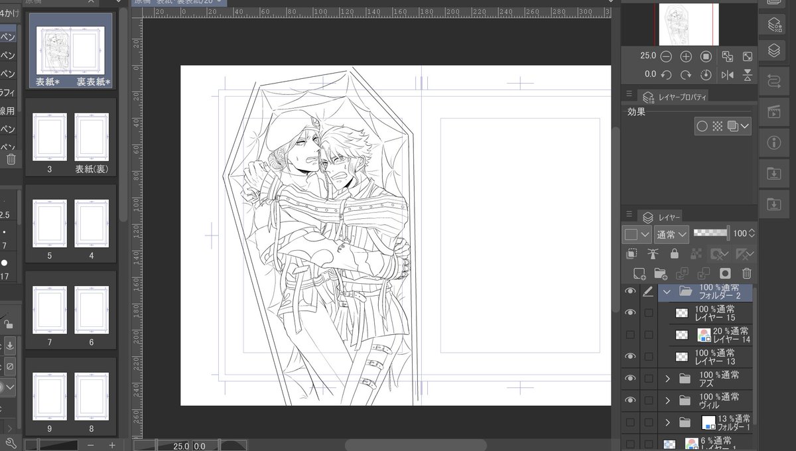Open the layer property panel menu icon
This screenshot has width=796, height=451.
[630, 95]
